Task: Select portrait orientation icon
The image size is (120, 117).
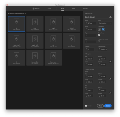Action: [x=99, y=29]
